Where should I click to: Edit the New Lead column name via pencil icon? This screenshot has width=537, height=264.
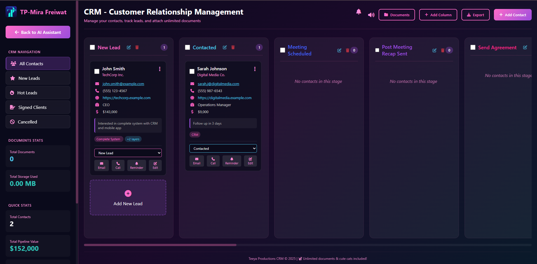[x=128, y=47]
